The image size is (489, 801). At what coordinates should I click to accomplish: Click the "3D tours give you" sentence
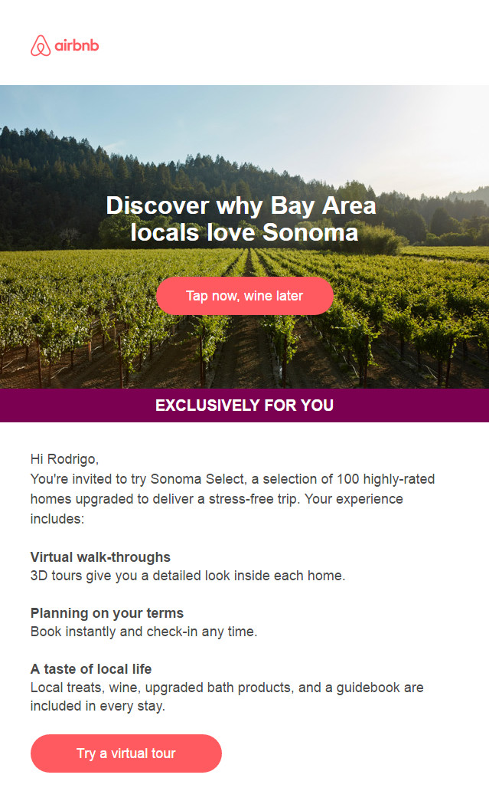coord(187,576)
